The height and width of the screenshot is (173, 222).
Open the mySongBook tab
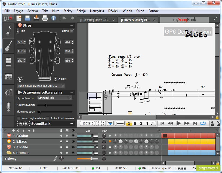click(x=184, y=20)
